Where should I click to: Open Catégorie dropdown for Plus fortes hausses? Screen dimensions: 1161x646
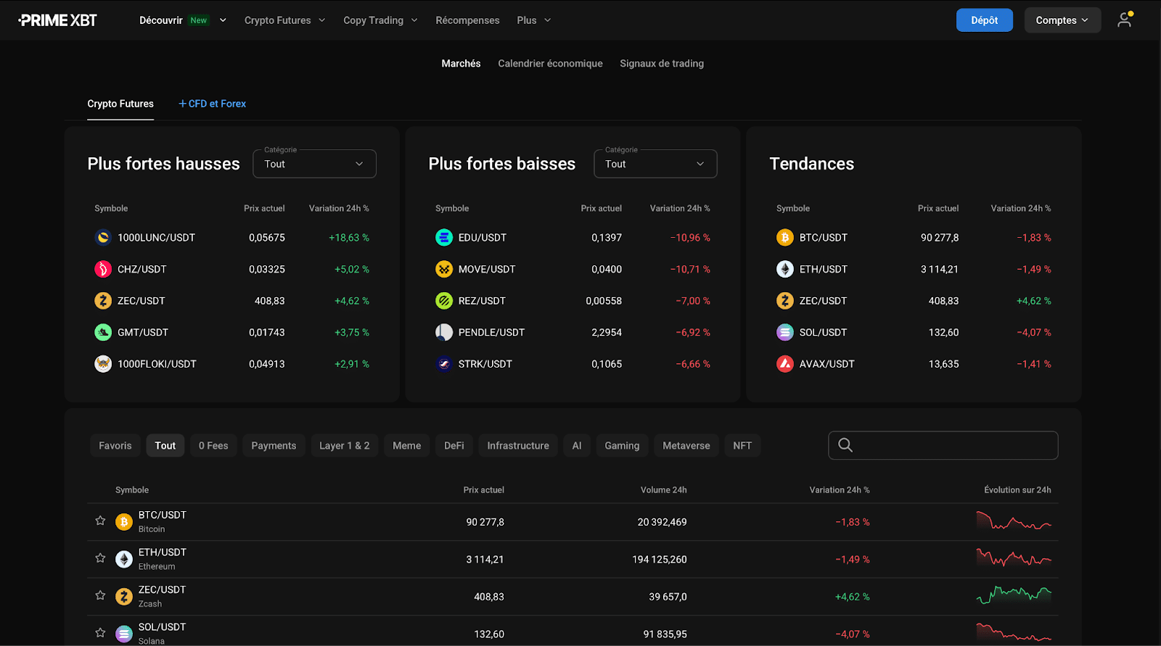click(x=314, y=164)
